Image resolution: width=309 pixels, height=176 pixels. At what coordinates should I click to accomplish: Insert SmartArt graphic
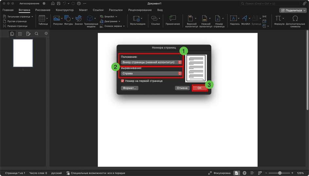(x=108, y=17)
